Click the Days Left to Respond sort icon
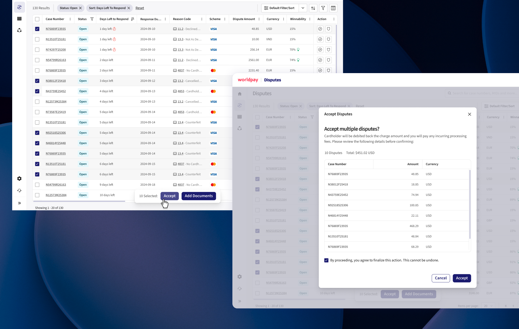519x329 pixels. point(132,19)
